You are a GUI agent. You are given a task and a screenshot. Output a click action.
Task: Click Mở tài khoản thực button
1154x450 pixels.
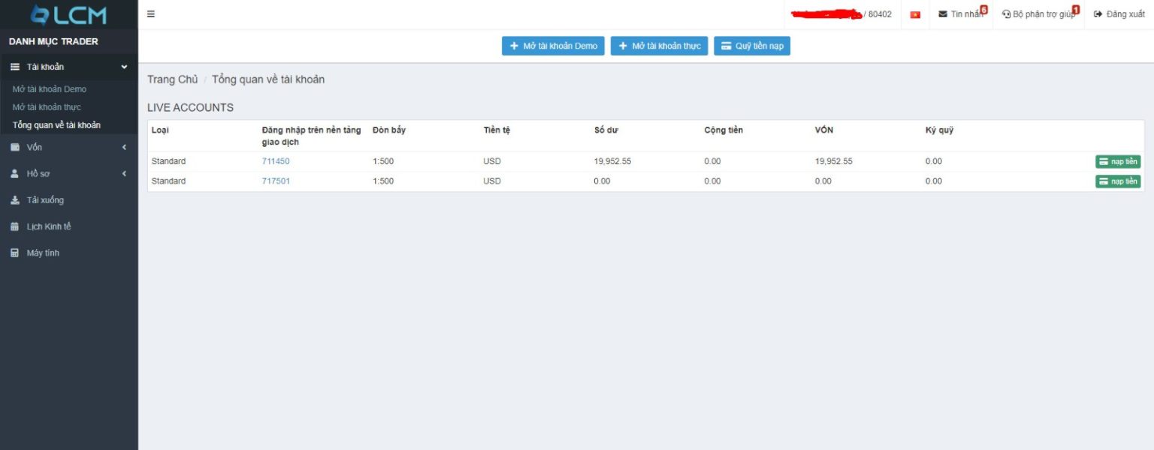tap(659, 46)
